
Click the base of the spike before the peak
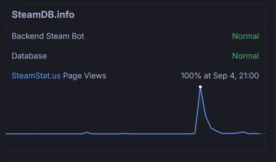tap(195, 133)
